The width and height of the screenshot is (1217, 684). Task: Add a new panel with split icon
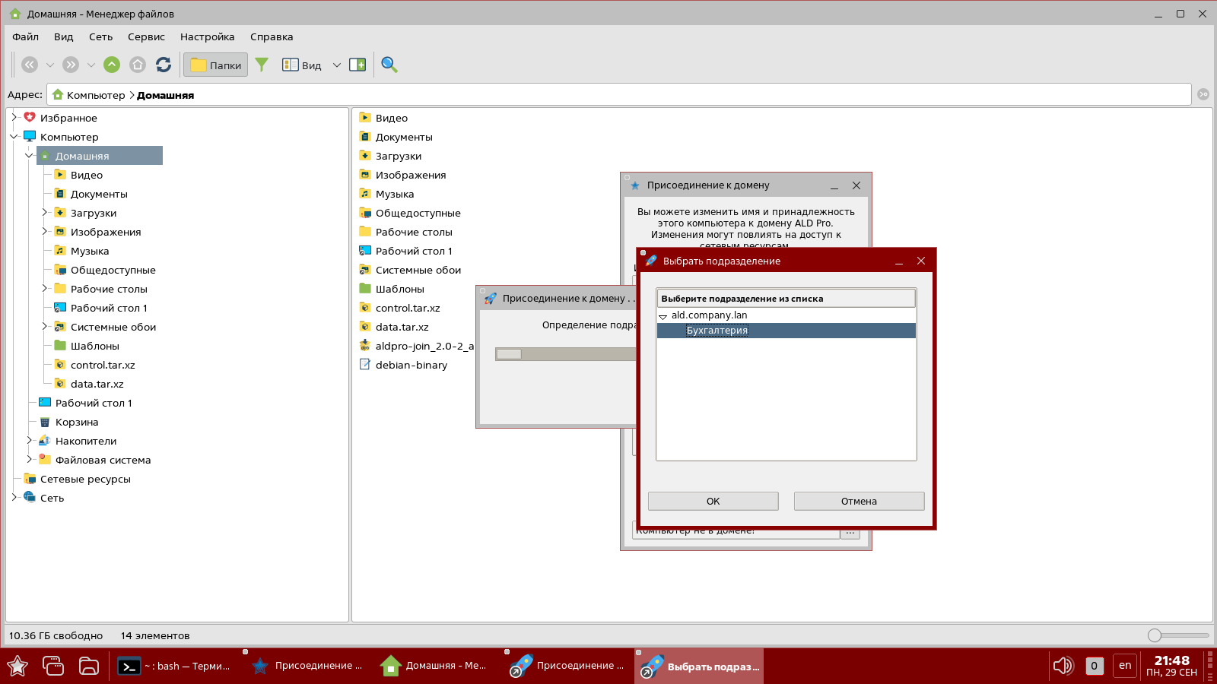point(357,65)
